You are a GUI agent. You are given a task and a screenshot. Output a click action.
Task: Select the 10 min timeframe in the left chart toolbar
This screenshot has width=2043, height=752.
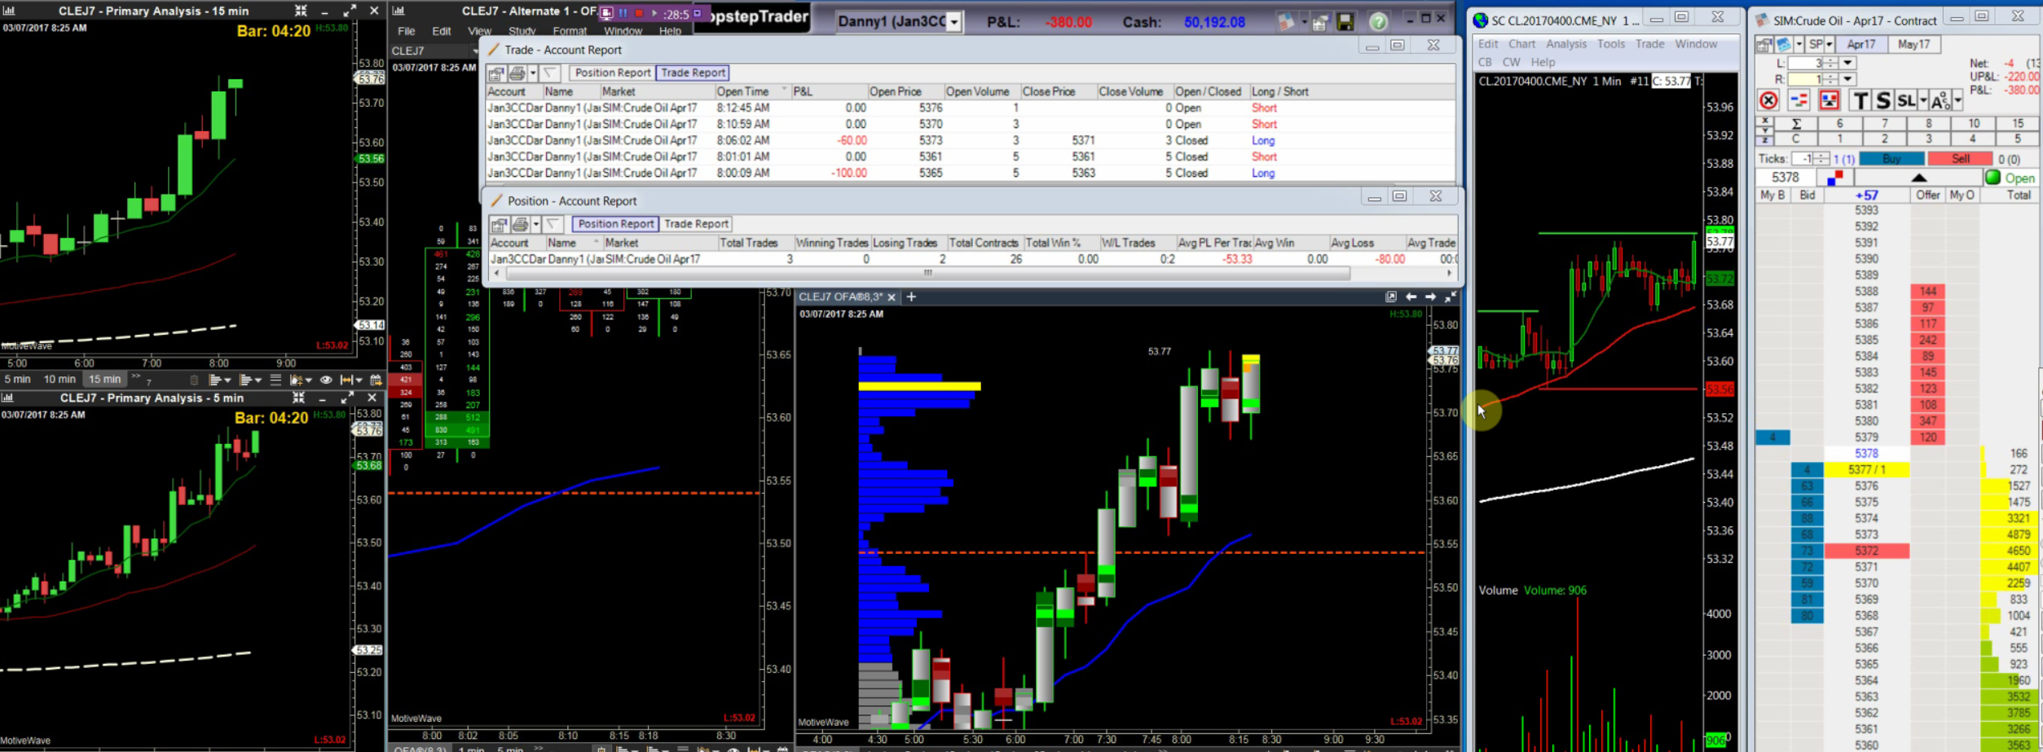coord(59,380)
